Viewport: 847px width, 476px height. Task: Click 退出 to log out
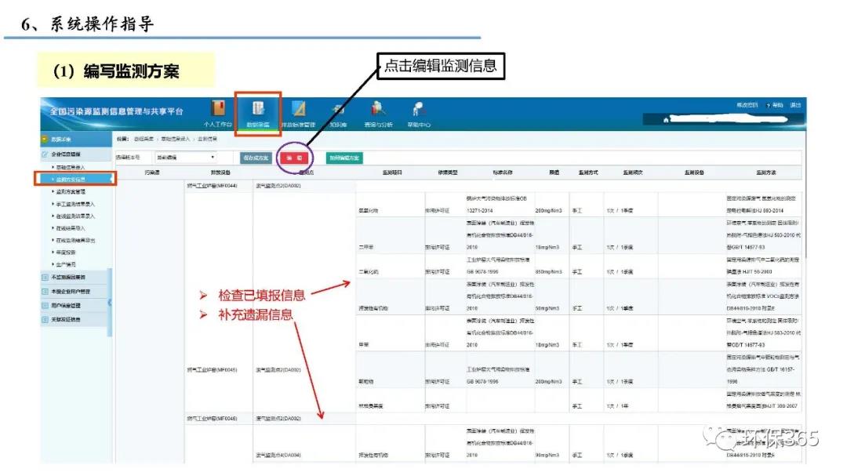click(x=795, y=105)
